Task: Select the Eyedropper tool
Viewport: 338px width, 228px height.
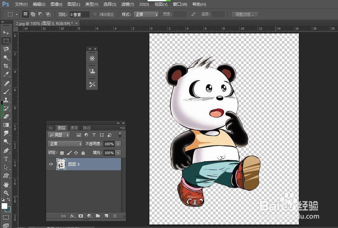Action: [6, 74]
